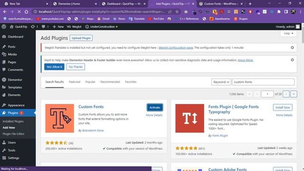Click the No Thanks button

coord(76,66)
